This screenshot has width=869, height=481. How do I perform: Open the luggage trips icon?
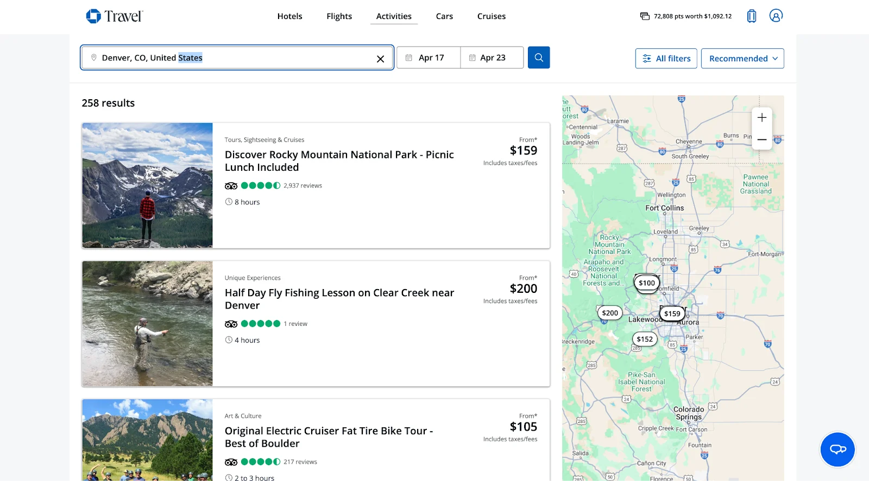point(752,16)
